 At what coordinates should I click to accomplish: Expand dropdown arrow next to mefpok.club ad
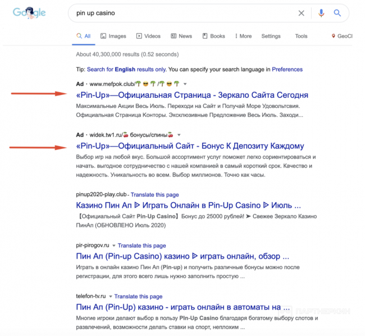pyautogui.click(x=185, y=84)
